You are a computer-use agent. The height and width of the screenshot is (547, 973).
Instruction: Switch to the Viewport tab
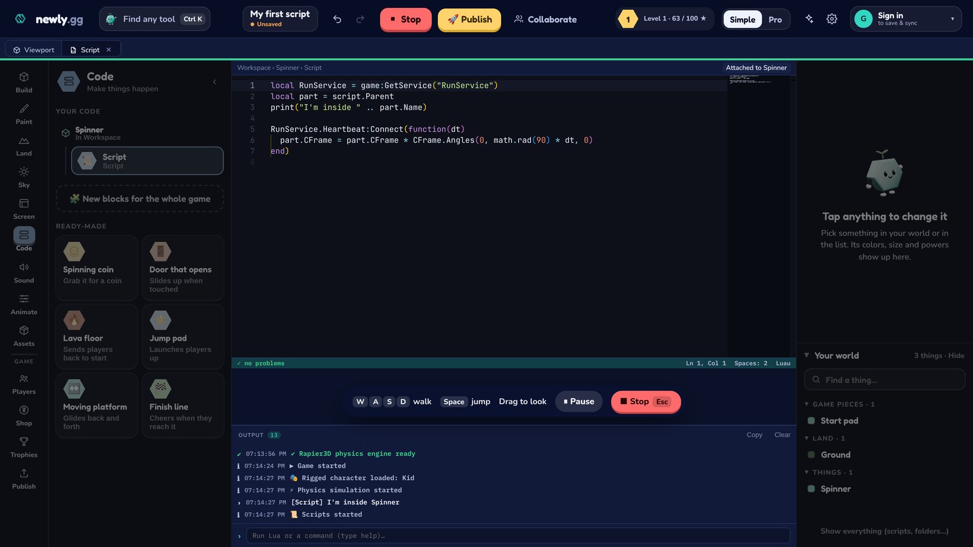(33, 50)
